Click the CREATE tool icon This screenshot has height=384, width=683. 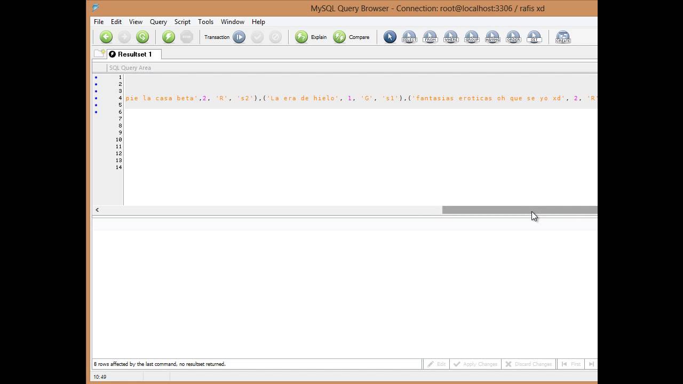pyautogui.click(x=563, y=37)
